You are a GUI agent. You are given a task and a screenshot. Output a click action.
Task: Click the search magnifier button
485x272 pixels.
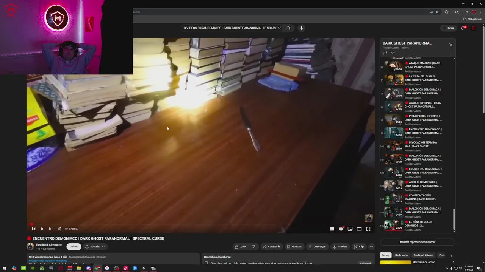[288, 28]
